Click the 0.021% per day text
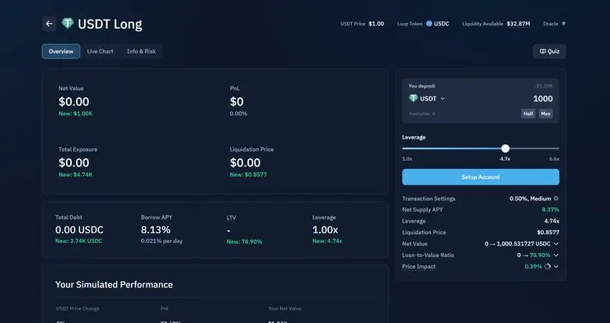The height and width of the screenshot is (323, 610). pyautogui.click(x=162, y=241)
